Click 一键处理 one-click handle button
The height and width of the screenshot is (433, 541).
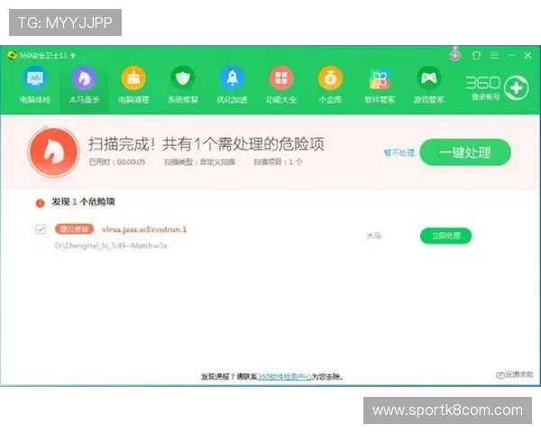(x=465, y=152)
